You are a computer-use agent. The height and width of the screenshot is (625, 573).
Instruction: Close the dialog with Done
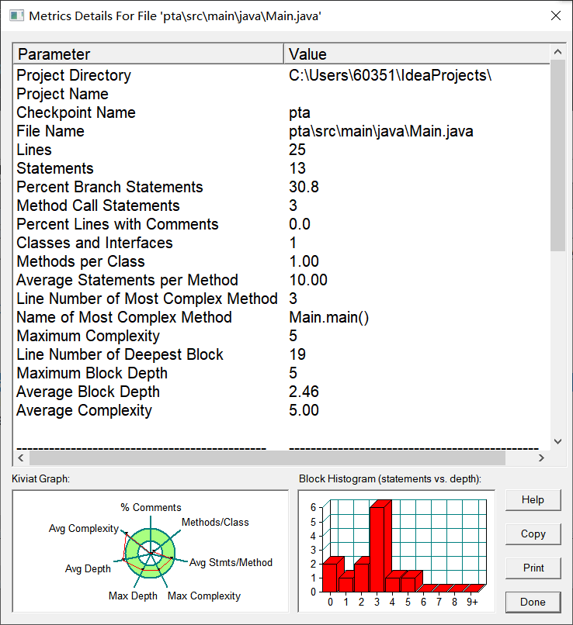pos(533,602)
